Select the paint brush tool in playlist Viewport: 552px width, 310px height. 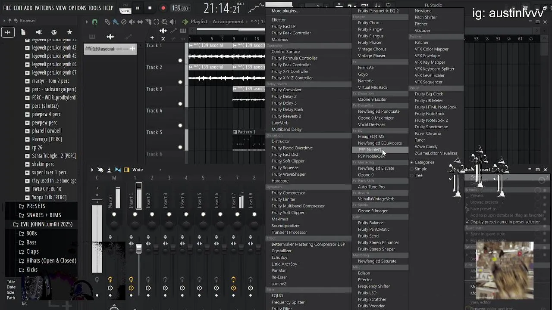point(116,22)
